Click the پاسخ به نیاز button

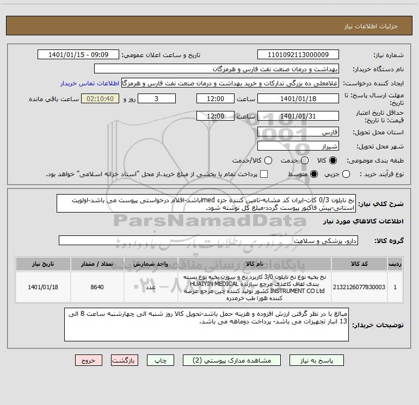(x=316, y=360)
